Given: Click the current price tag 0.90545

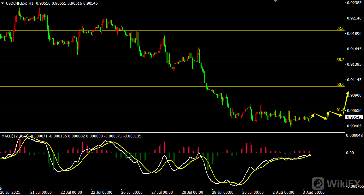Looking at the screenshot, I should coord(354,117).
